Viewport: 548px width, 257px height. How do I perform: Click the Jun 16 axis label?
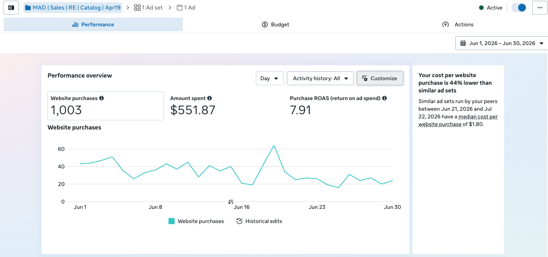pyautogui.click(x=241, y=207)
